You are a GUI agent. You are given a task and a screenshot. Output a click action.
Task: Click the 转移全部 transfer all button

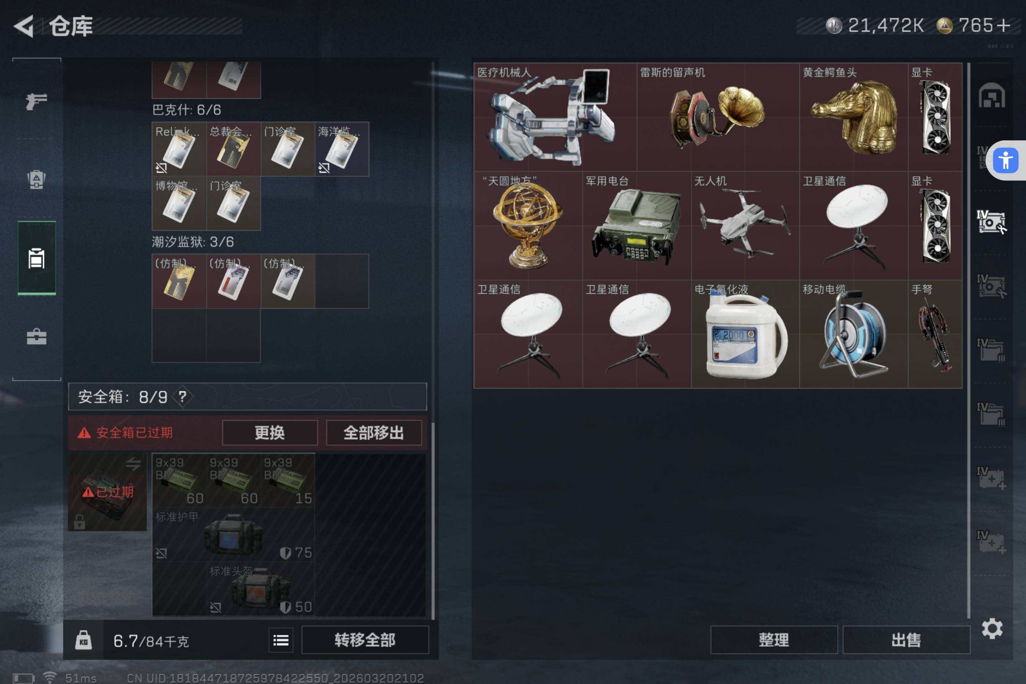tap(365, 640)
